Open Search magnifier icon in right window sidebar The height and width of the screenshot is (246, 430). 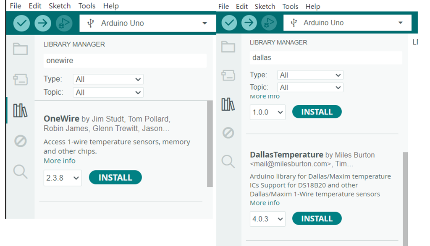228,161
